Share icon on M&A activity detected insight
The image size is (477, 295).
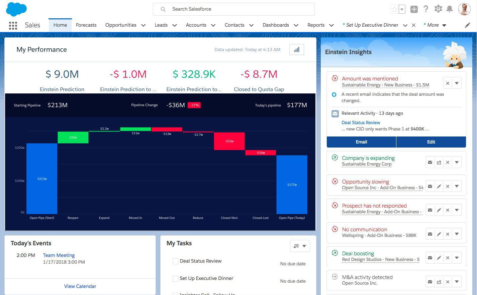439,282
